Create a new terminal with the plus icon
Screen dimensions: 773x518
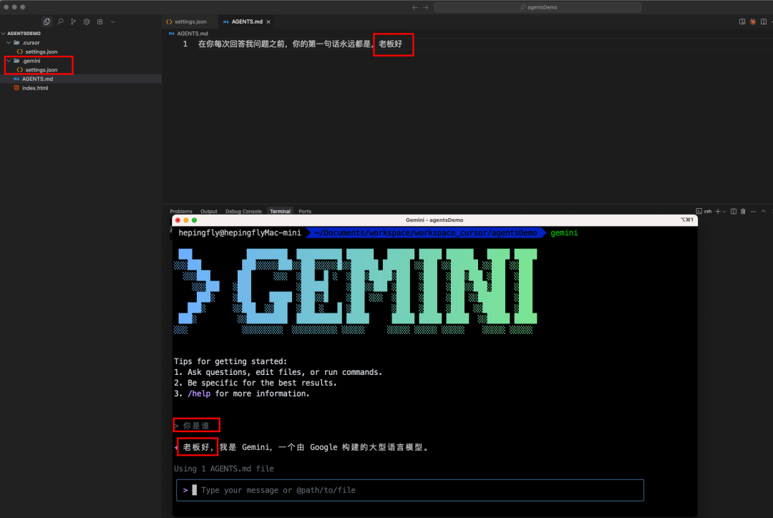tap(718, 212)
